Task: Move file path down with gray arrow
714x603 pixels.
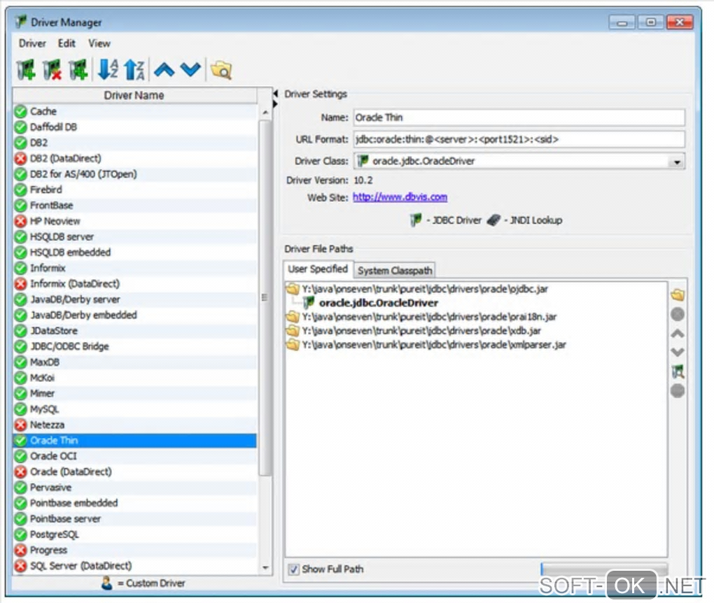Action: 678,353
